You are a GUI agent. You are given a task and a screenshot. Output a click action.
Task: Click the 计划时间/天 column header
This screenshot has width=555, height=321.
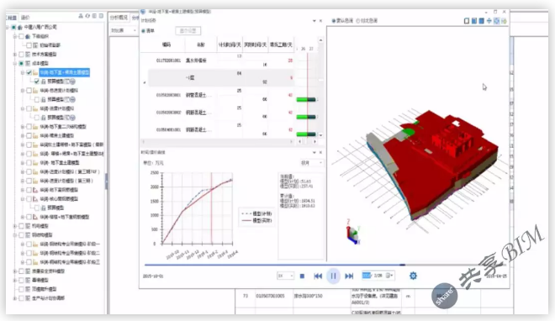[230, 45]
